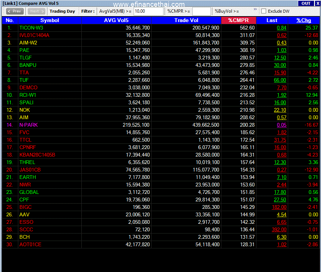Click %CMPR value 562.60
Image resolution: width=321 pixels, height=272 pixels.
(x=247, y=28)
